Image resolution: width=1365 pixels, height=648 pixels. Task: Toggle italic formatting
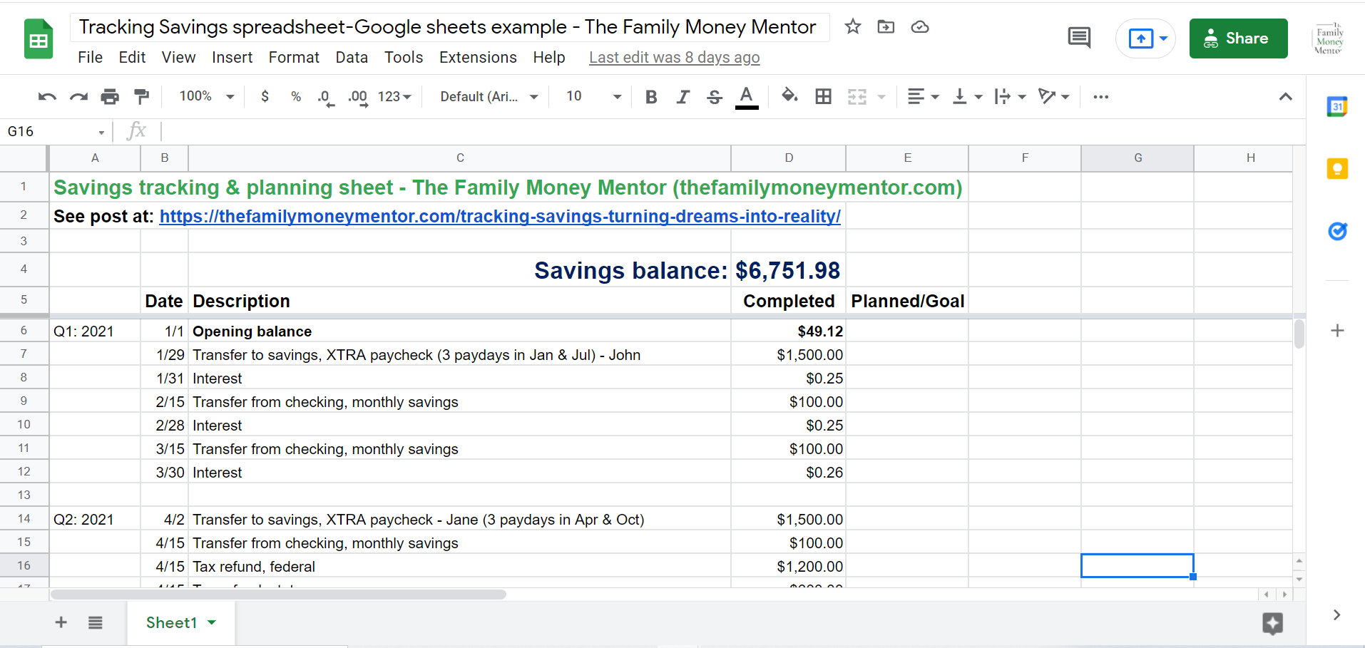click(x=682, y=97)
